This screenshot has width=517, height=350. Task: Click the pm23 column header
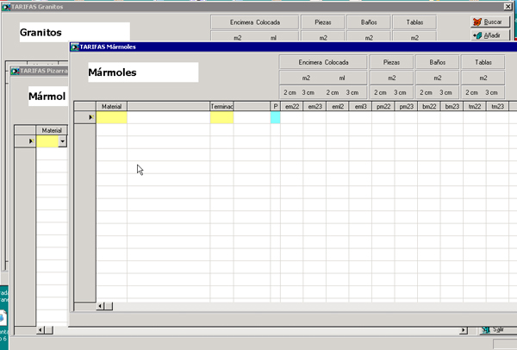point(406,106)
